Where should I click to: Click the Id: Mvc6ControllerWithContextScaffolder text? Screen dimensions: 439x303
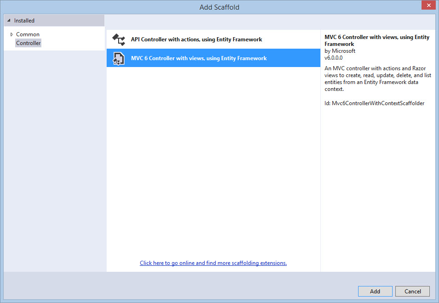point(374,103)
